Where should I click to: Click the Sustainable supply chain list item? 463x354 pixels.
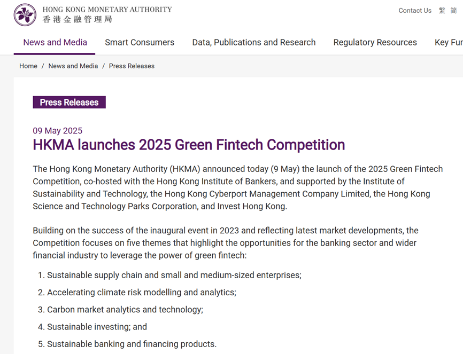(x=174, y=275)
